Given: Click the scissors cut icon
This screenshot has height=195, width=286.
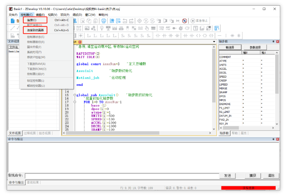Looking at the screenshot, I should (x=82, y=21).
